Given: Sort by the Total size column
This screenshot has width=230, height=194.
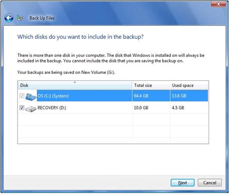Looking at the screenshot, I should coord(151,85).
